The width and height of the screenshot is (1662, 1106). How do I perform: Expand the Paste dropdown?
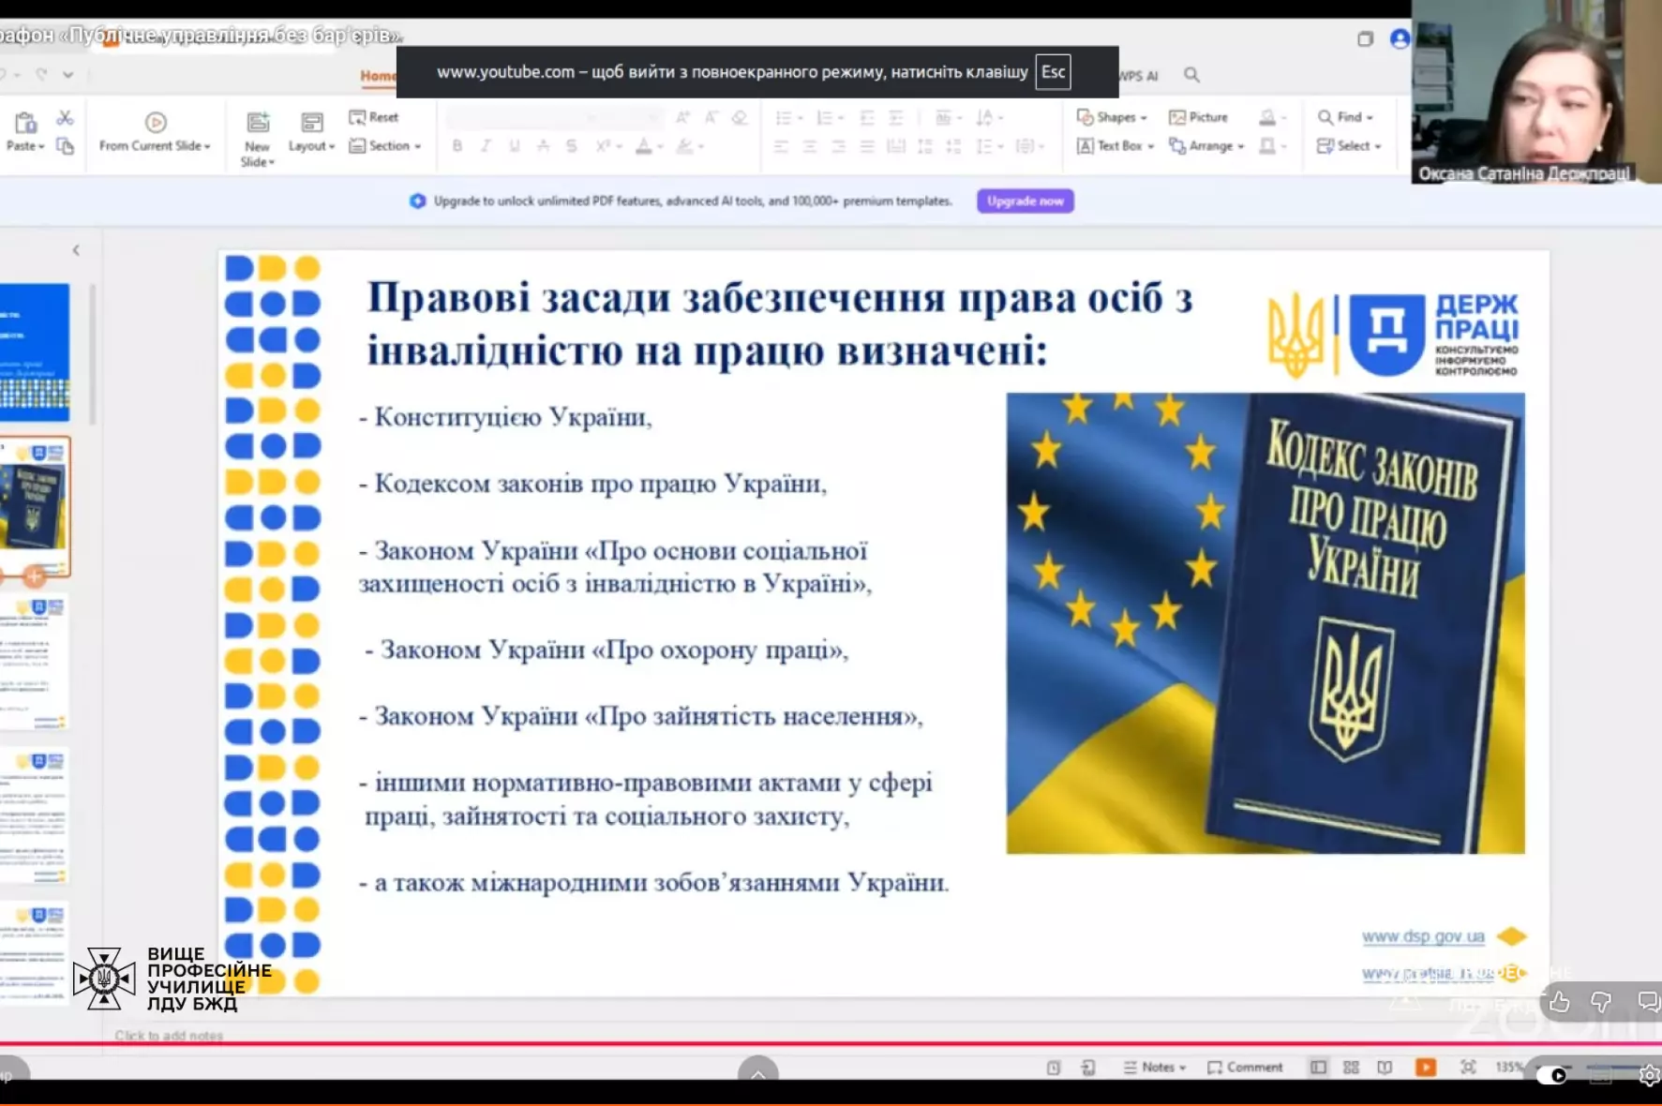25,146
